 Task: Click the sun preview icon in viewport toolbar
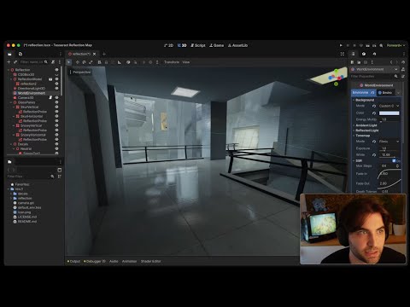pos(143,62)
